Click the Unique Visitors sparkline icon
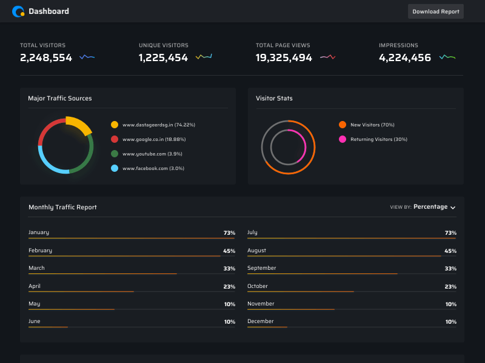This screenshot has width=485, height=363. [x=204, y=57]
